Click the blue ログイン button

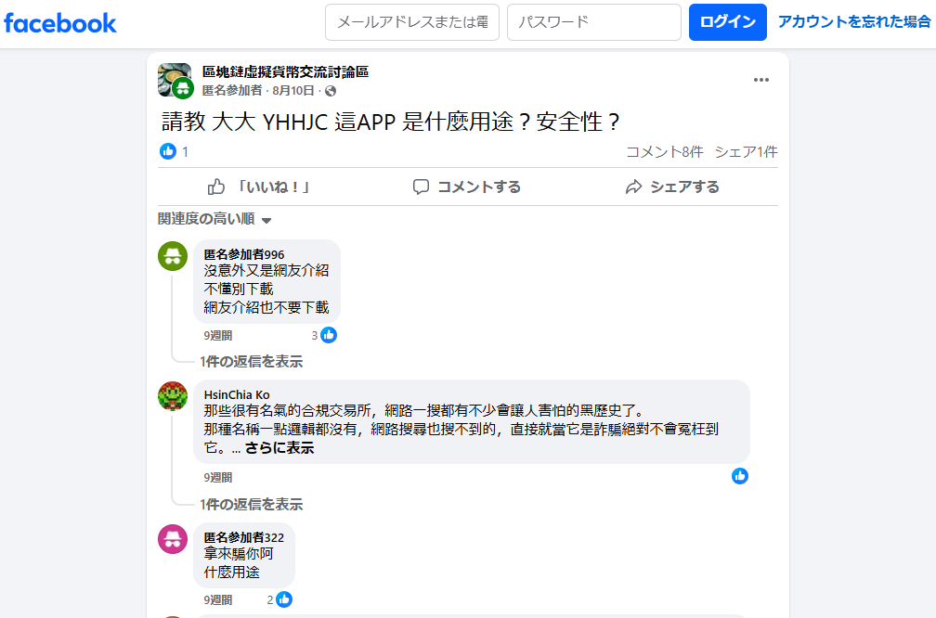pos(728,22)
